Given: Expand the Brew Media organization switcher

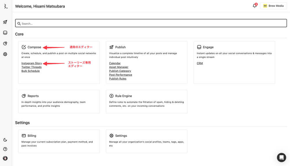Looking at the screenshot, I should (x=273, y=6).
